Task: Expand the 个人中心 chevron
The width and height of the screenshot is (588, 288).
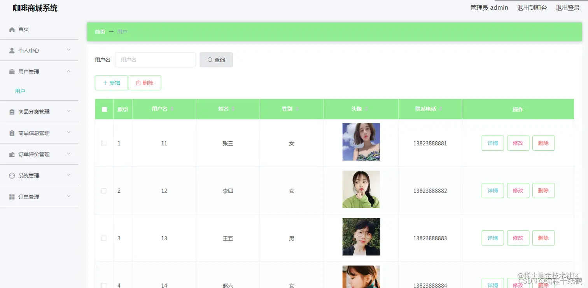Action: pyautogui.click(x=68, y=50)
